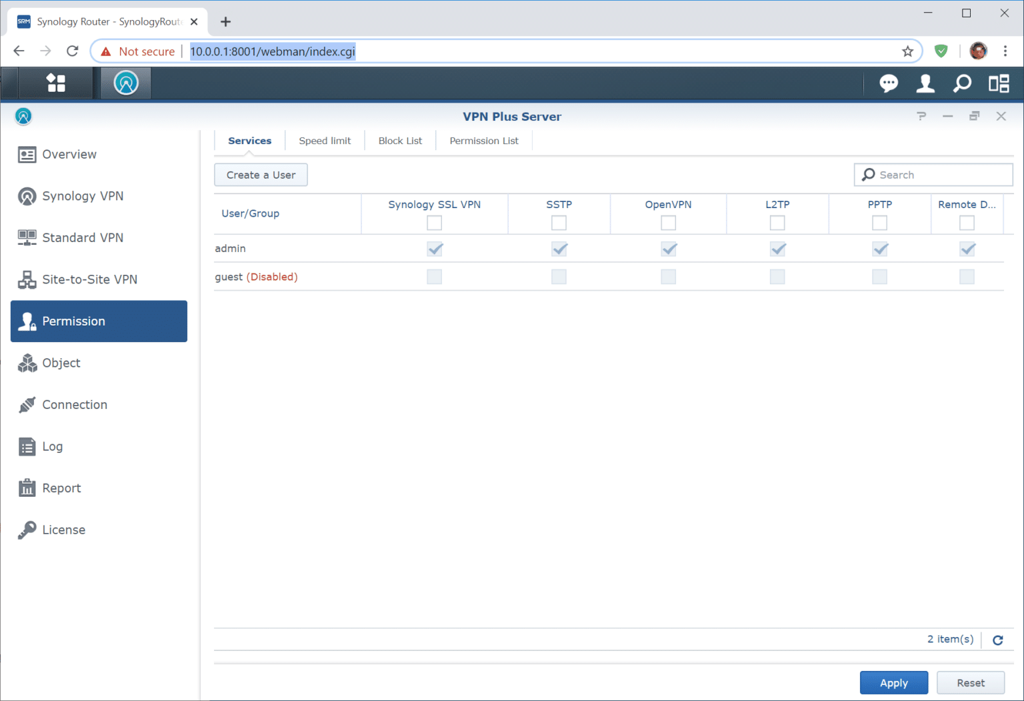Open the Overview section
1024x701 pixels.
click(x=99, y=155)
